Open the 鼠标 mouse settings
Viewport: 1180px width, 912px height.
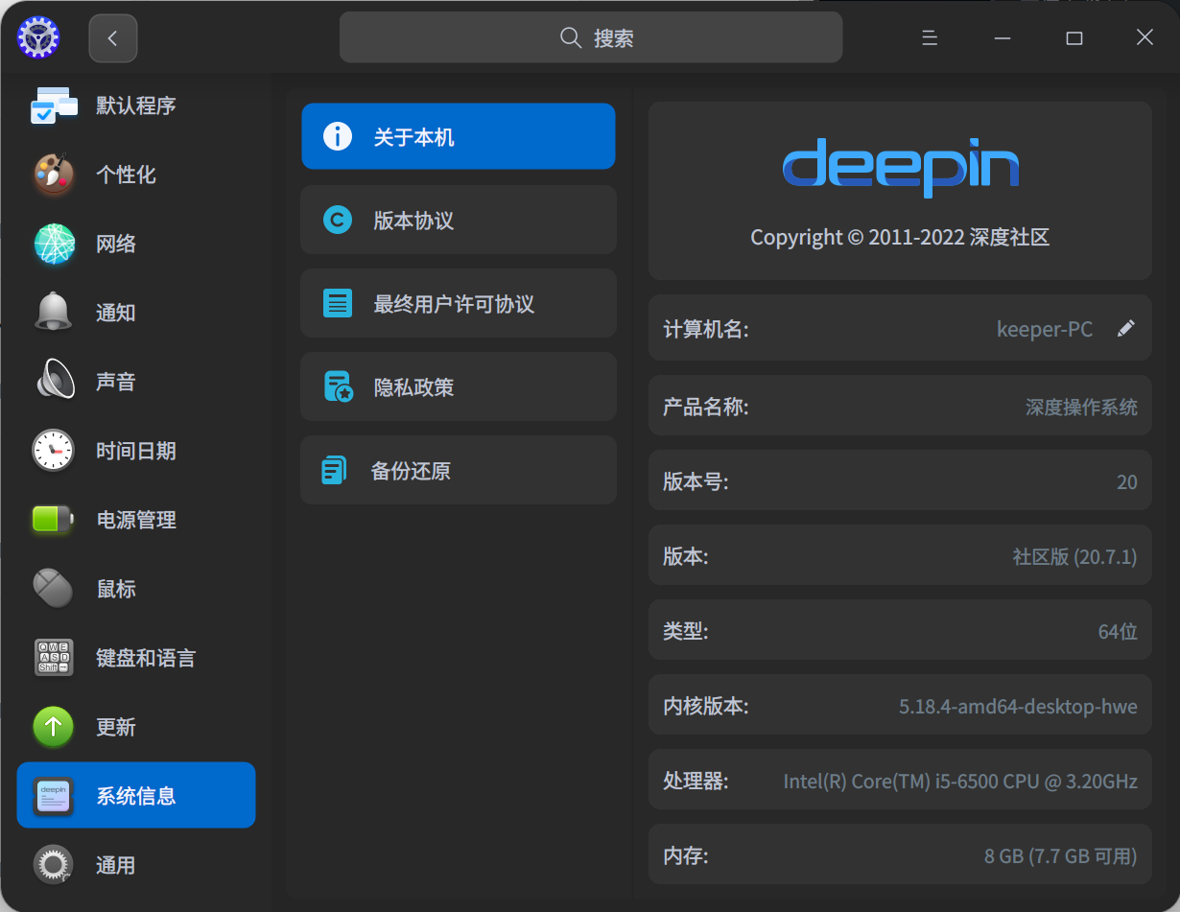click(x=134, y=588)
